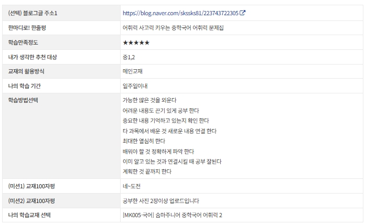Click '계획한 것 끝까지 한다' line
The width and height of the screenshot is (366, 224).
pos(147,172)
